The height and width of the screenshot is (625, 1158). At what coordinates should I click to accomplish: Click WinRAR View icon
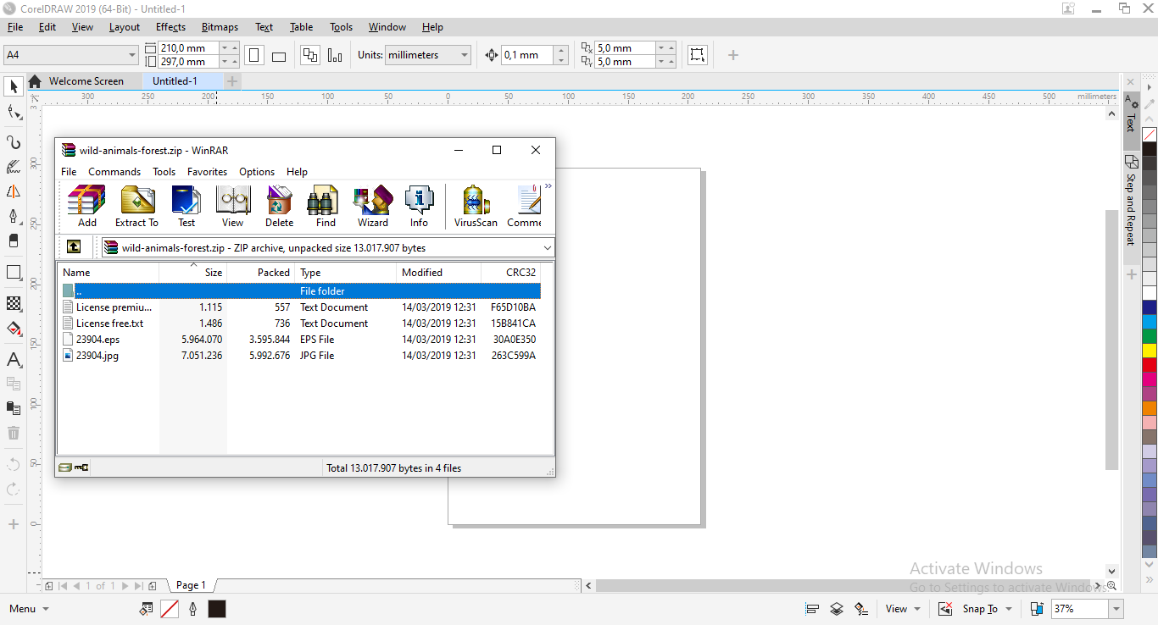coord(232,207)
